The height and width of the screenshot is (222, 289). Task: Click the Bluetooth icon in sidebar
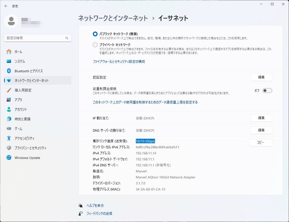pyautogui.click(x=9, y=71)
